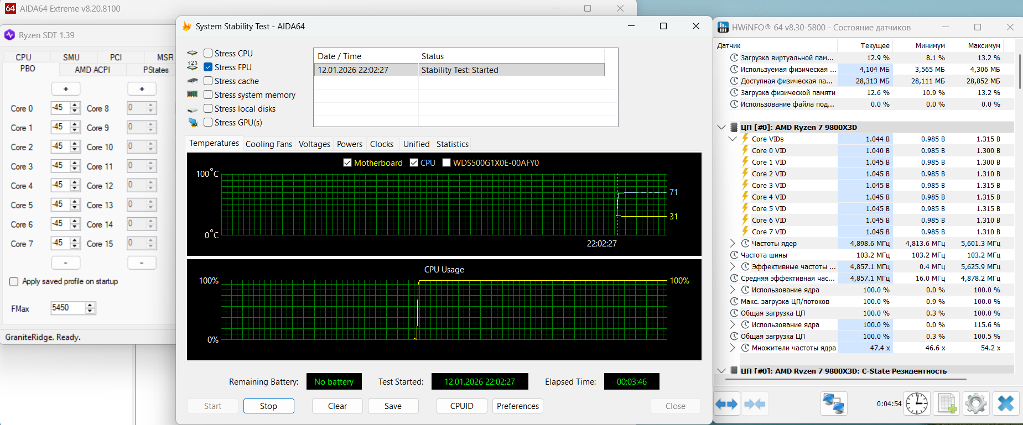This screenshot has width=1023, height=425.
Task: Select the Stability Test: Started log row
Action: (459, 70)
